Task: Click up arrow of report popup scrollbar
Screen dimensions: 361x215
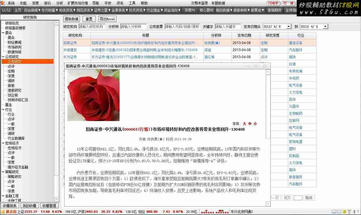Action: pos(268,72)
